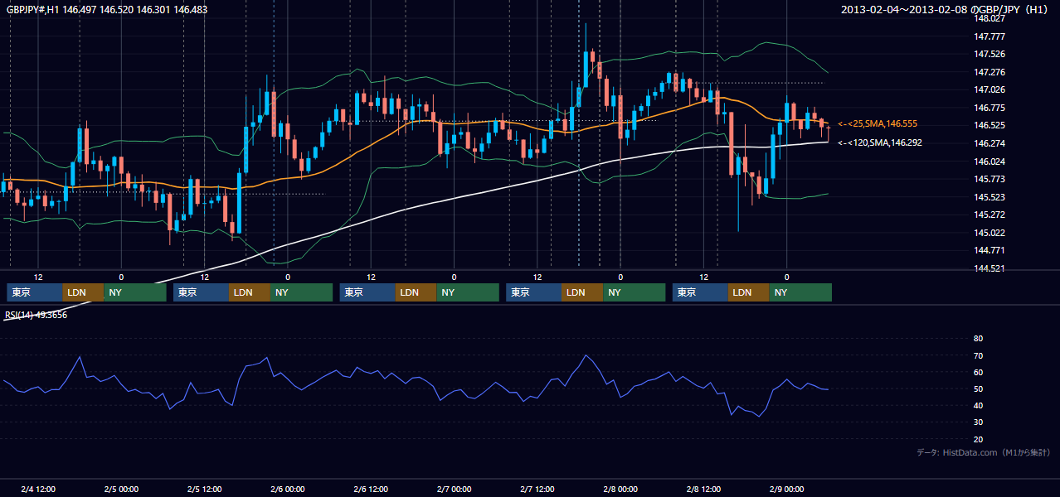This screenshot has height=497, width=1060.
Task: Click the 2/6 00:00 date label
Action: pyautogui.click(x=288, y=490)
